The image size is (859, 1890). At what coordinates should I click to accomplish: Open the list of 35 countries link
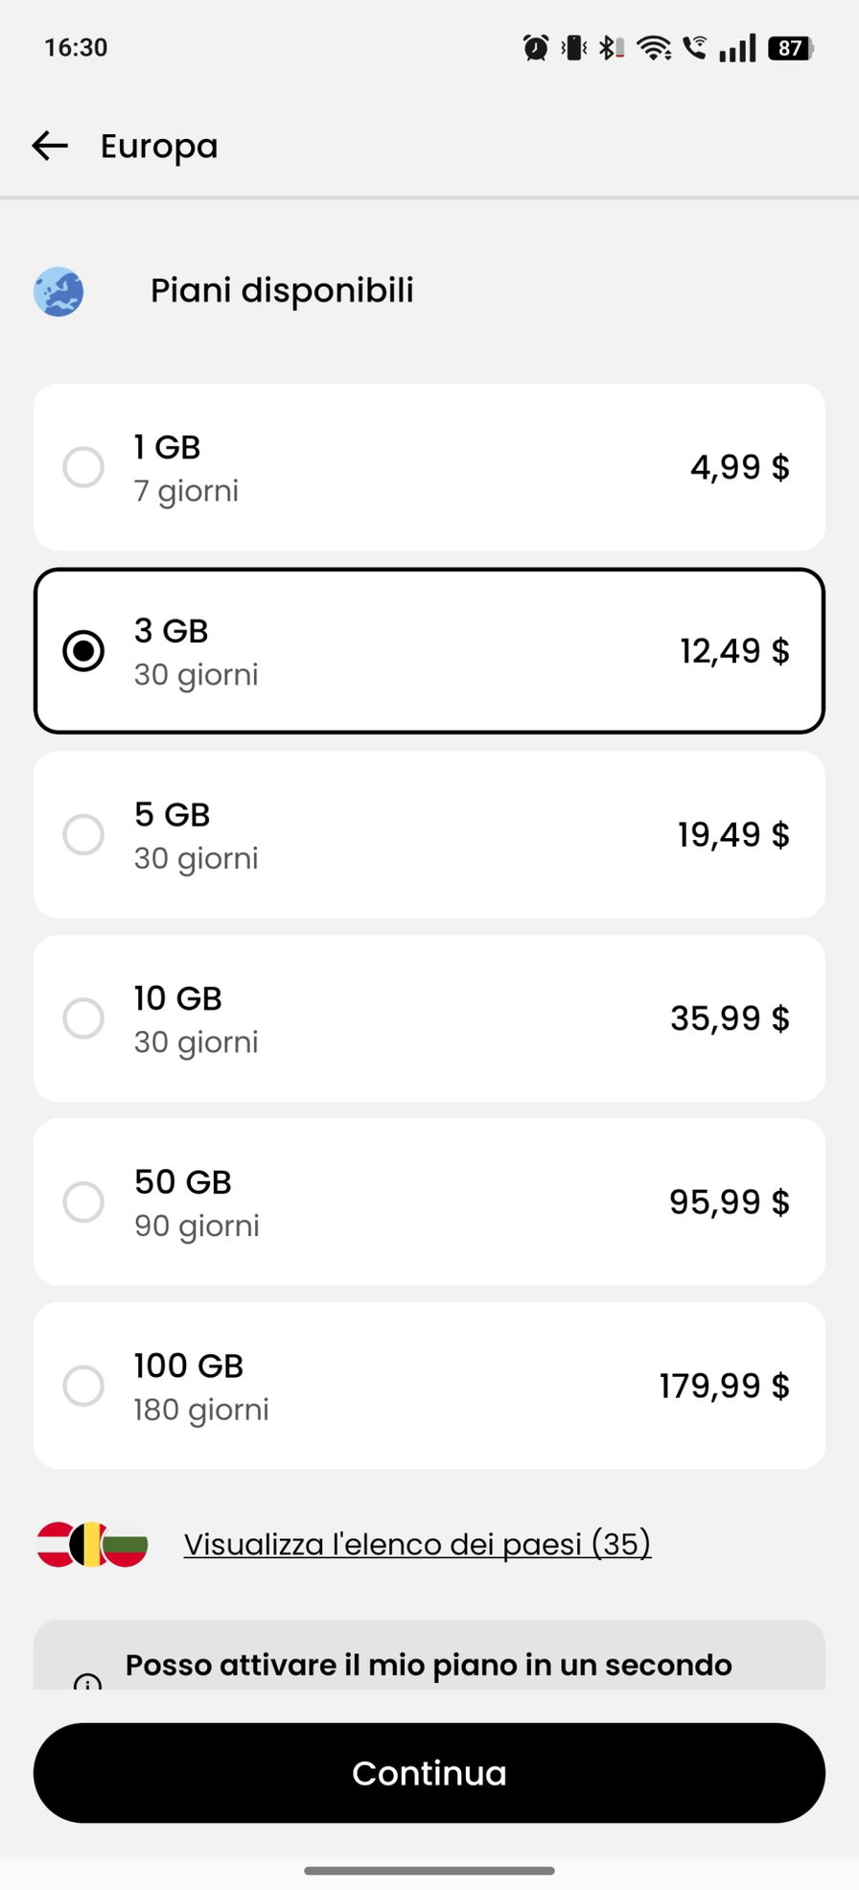pos(417,1544)
